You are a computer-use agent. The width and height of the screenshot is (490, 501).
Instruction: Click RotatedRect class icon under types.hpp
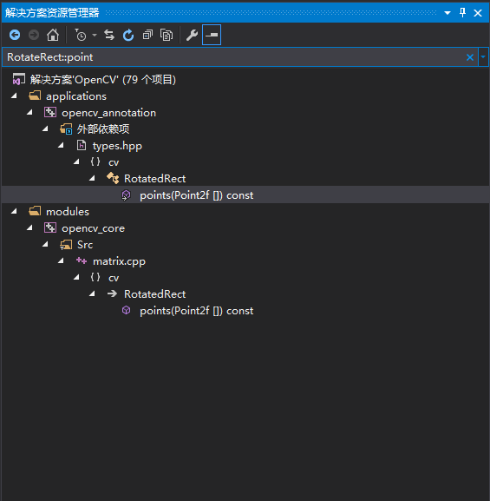click(113, 178)
